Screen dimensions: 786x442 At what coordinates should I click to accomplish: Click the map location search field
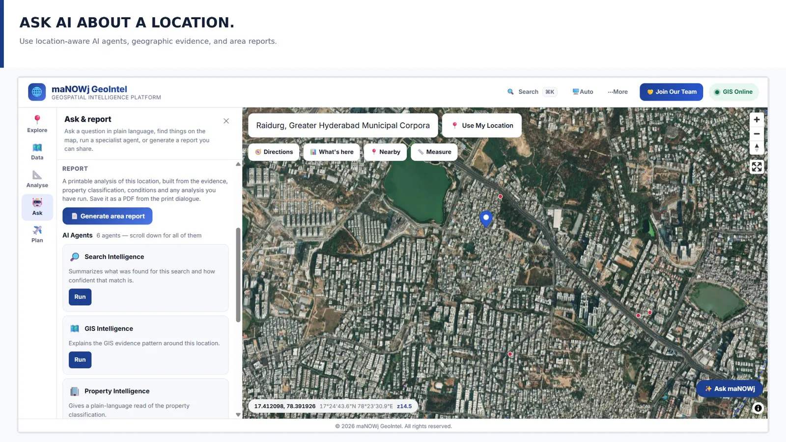coord(343,126)
